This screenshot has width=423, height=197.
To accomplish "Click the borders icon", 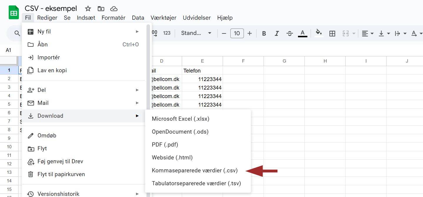I will (x=332, y=33).
